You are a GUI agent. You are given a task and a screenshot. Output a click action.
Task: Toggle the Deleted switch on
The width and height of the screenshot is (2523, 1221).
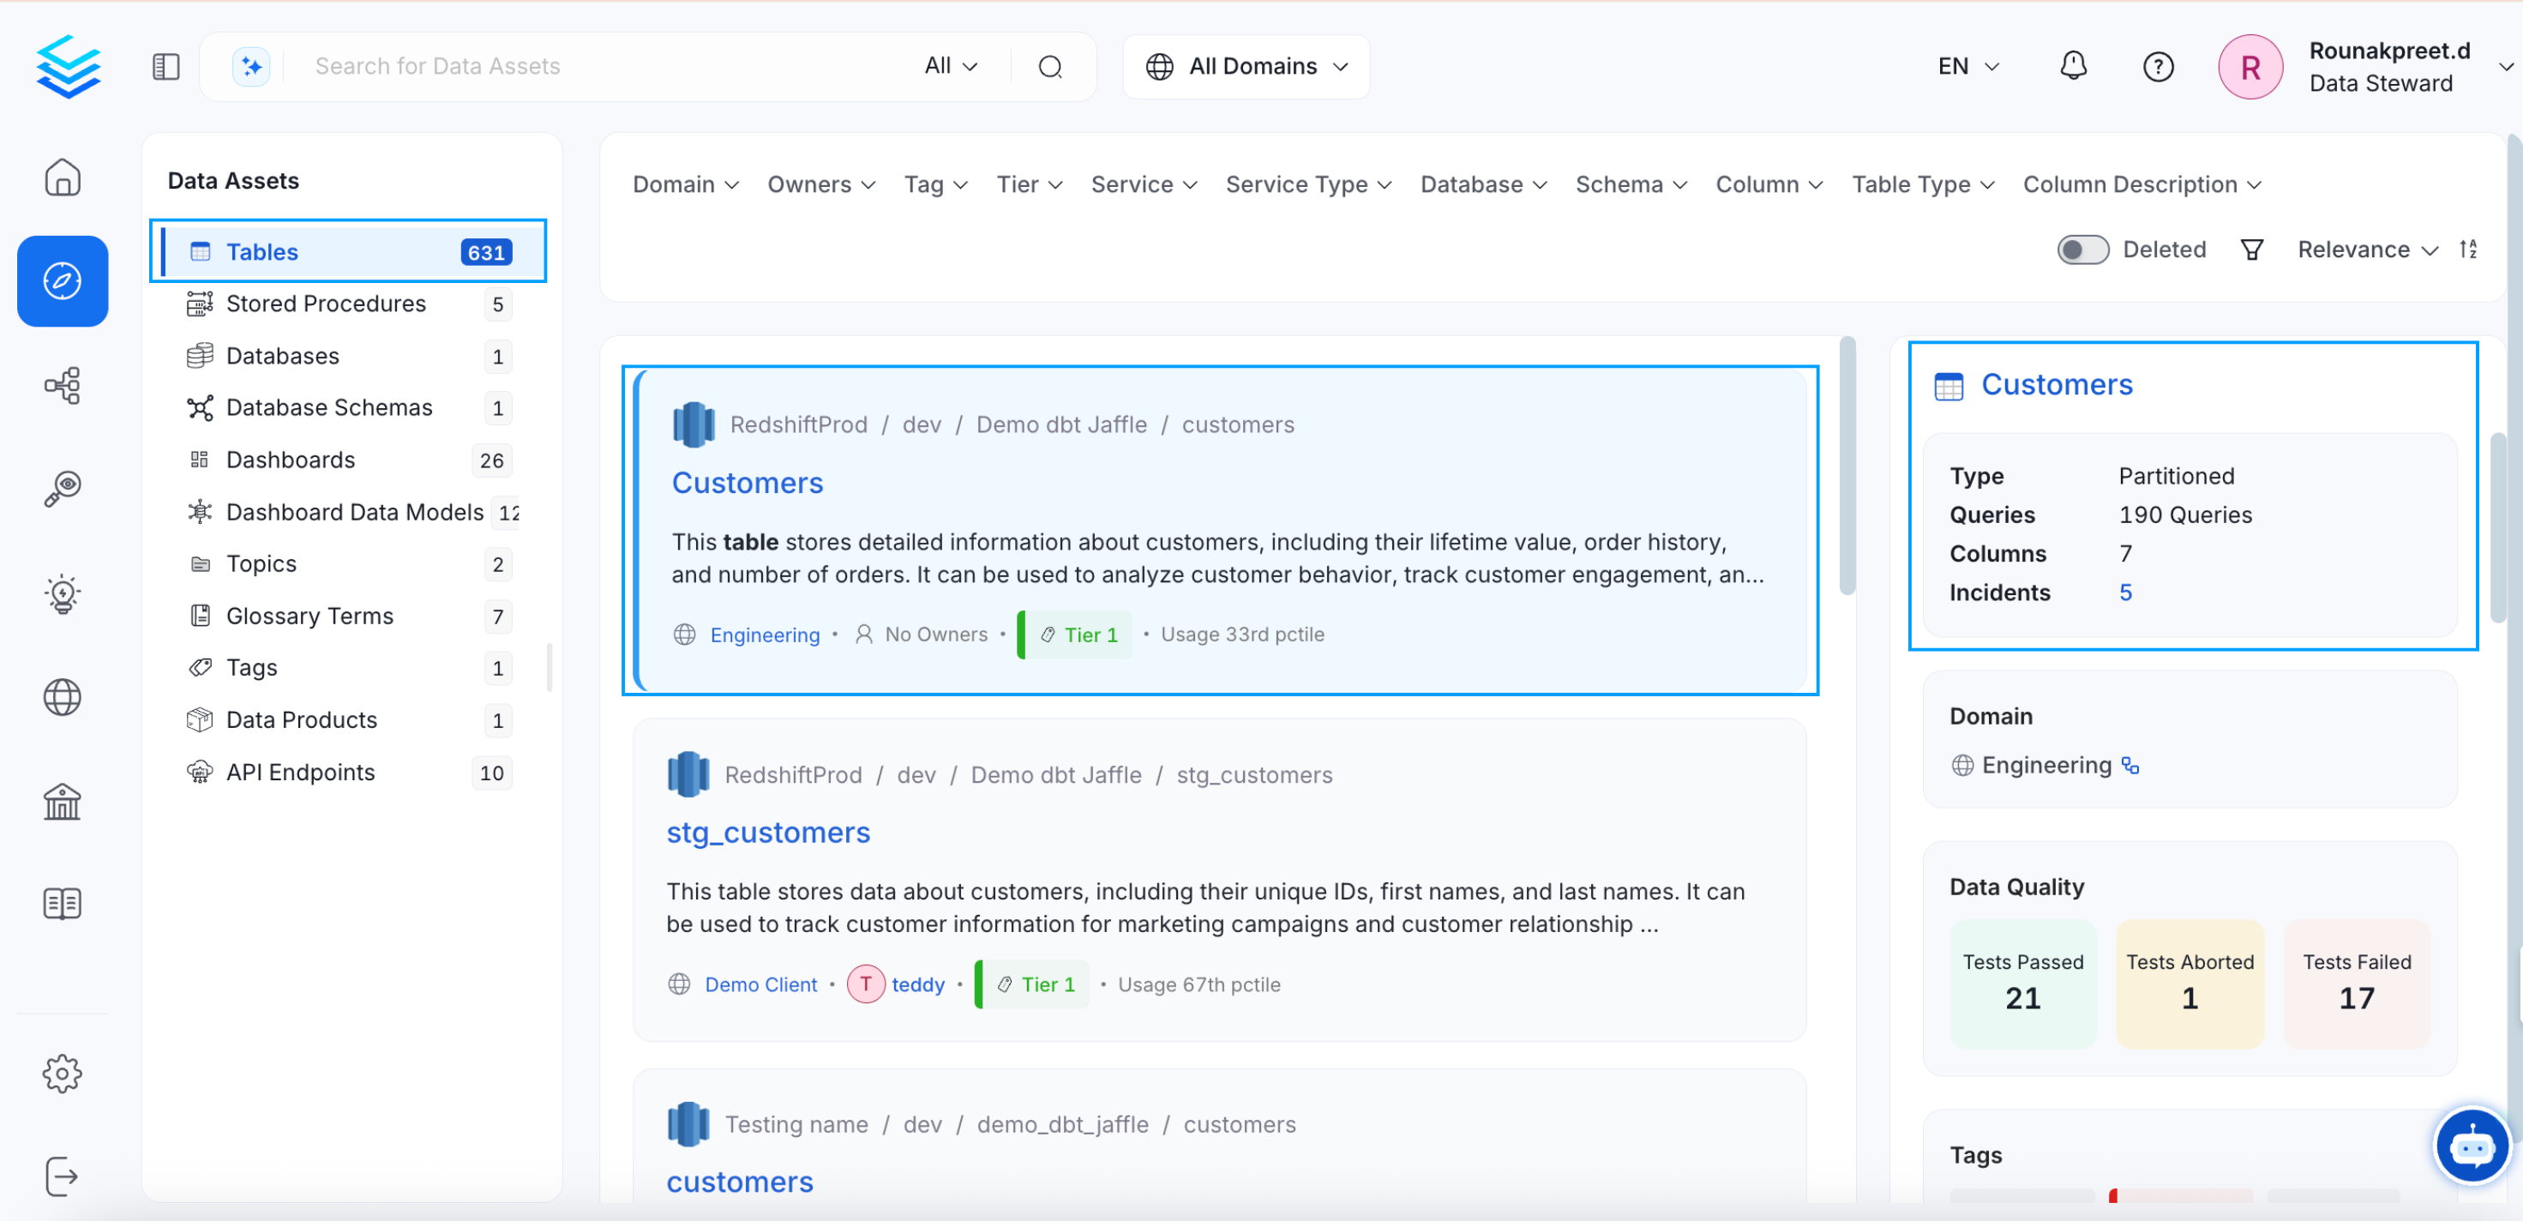(x=2081, y=250)
